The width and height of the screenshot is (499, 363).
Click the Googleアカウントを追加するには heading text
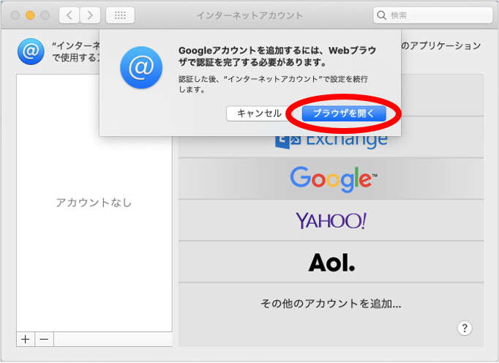tap(277, 56)
